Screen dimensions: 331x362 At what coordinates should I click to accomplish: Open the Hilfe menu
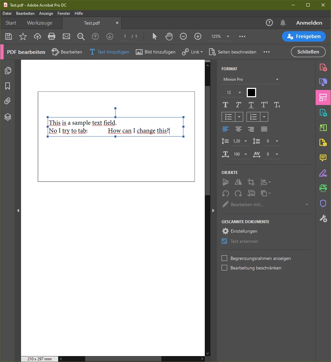[x=79, y=13]
